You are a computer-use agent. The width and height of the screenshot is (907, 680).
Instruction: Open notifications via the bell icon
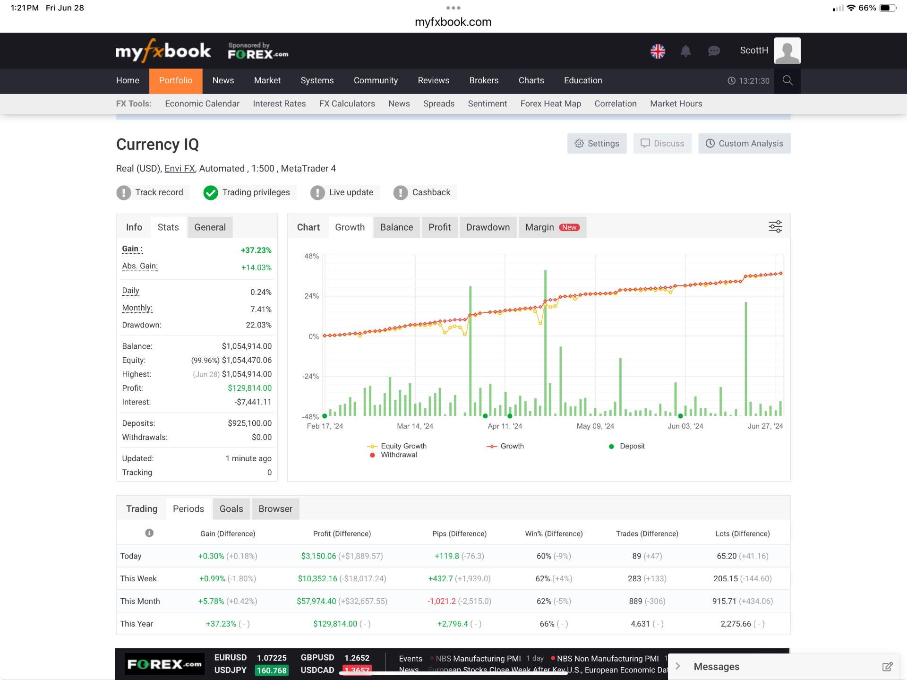point(686,51)
